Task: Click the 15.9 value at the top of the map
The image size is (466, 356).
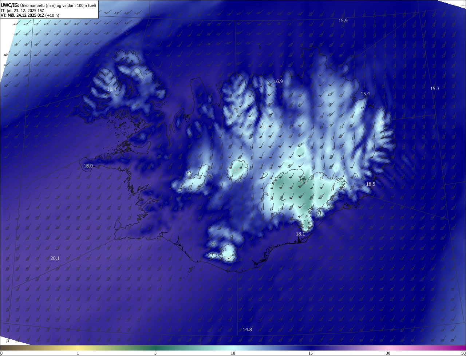Action: tap(343, 20)
